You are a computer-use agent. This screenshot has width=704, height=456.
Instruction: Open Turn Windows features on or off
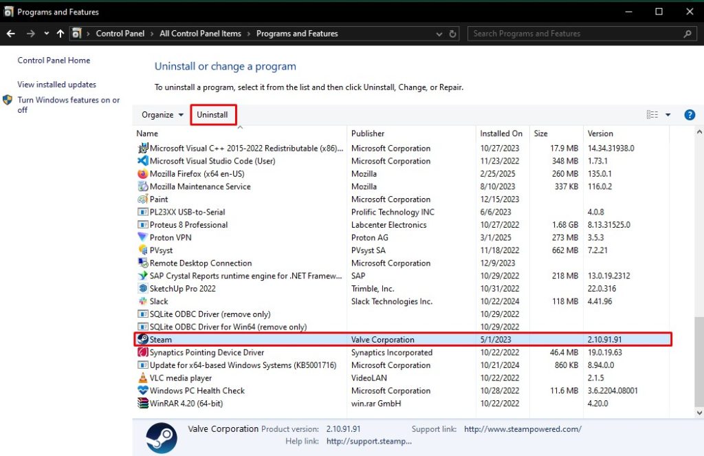point(68,105)
